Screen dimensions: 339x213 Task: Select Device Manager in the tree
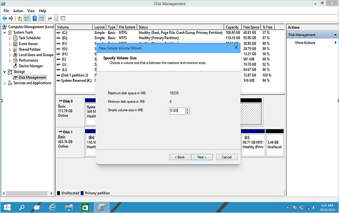[x=30, y=66]
